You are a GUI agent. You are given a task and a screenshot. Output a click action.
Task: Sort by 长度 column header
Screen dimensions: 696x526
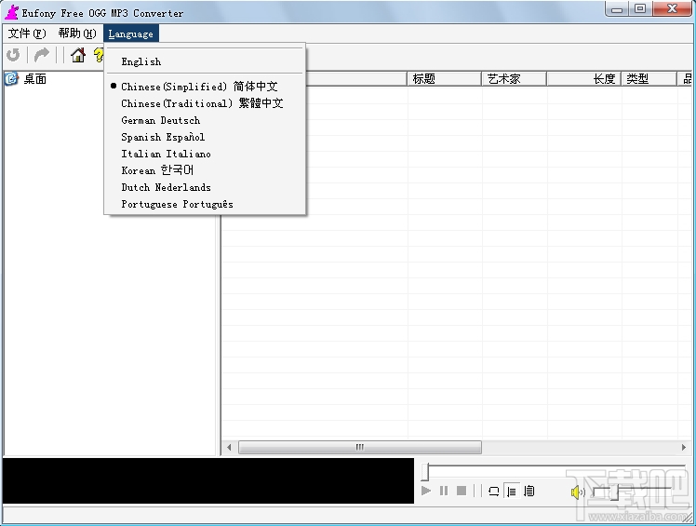tap(583, 78)
